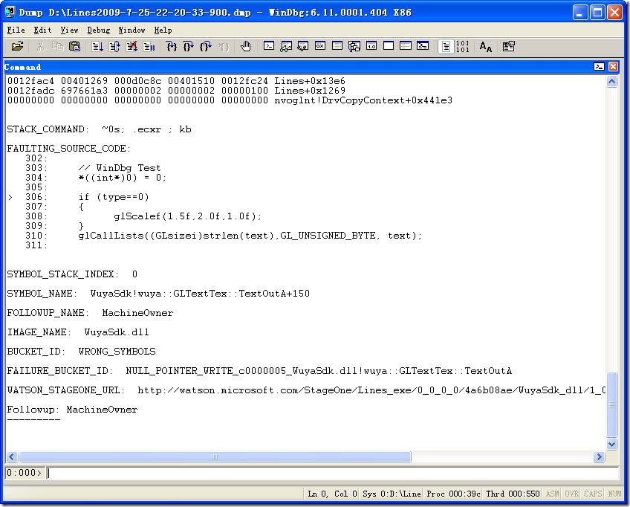This screenshot has height=507, width=630.
Task: Click source line 306 'if (type==0)'
Action: (x=114, y=197)
